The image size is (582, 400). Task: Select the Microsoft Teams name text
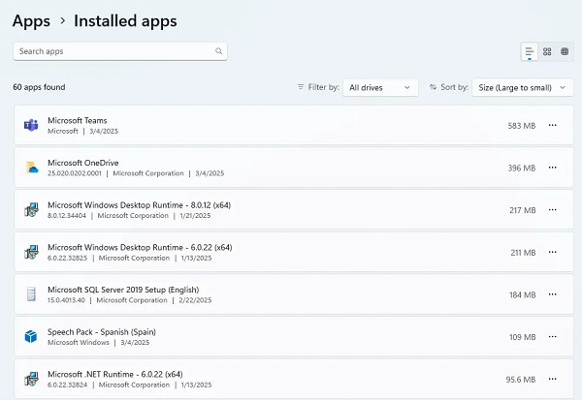coord(78,120)
